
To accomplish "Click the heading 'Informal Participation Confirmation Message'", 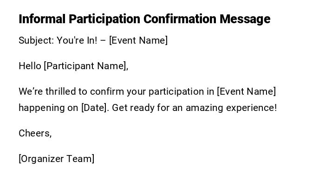I will (x=144, y=19).
